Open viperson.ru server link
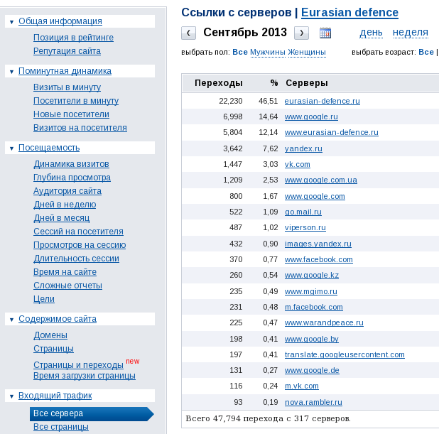The image size is (439, 434). [305, 227]
